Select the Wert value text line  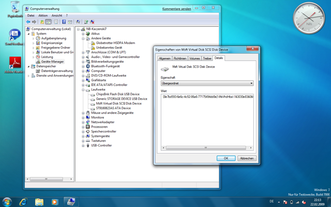click(208, 97)
